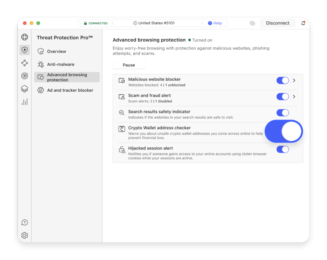Open the stacked layers icon in sidebar

(24, 89)
